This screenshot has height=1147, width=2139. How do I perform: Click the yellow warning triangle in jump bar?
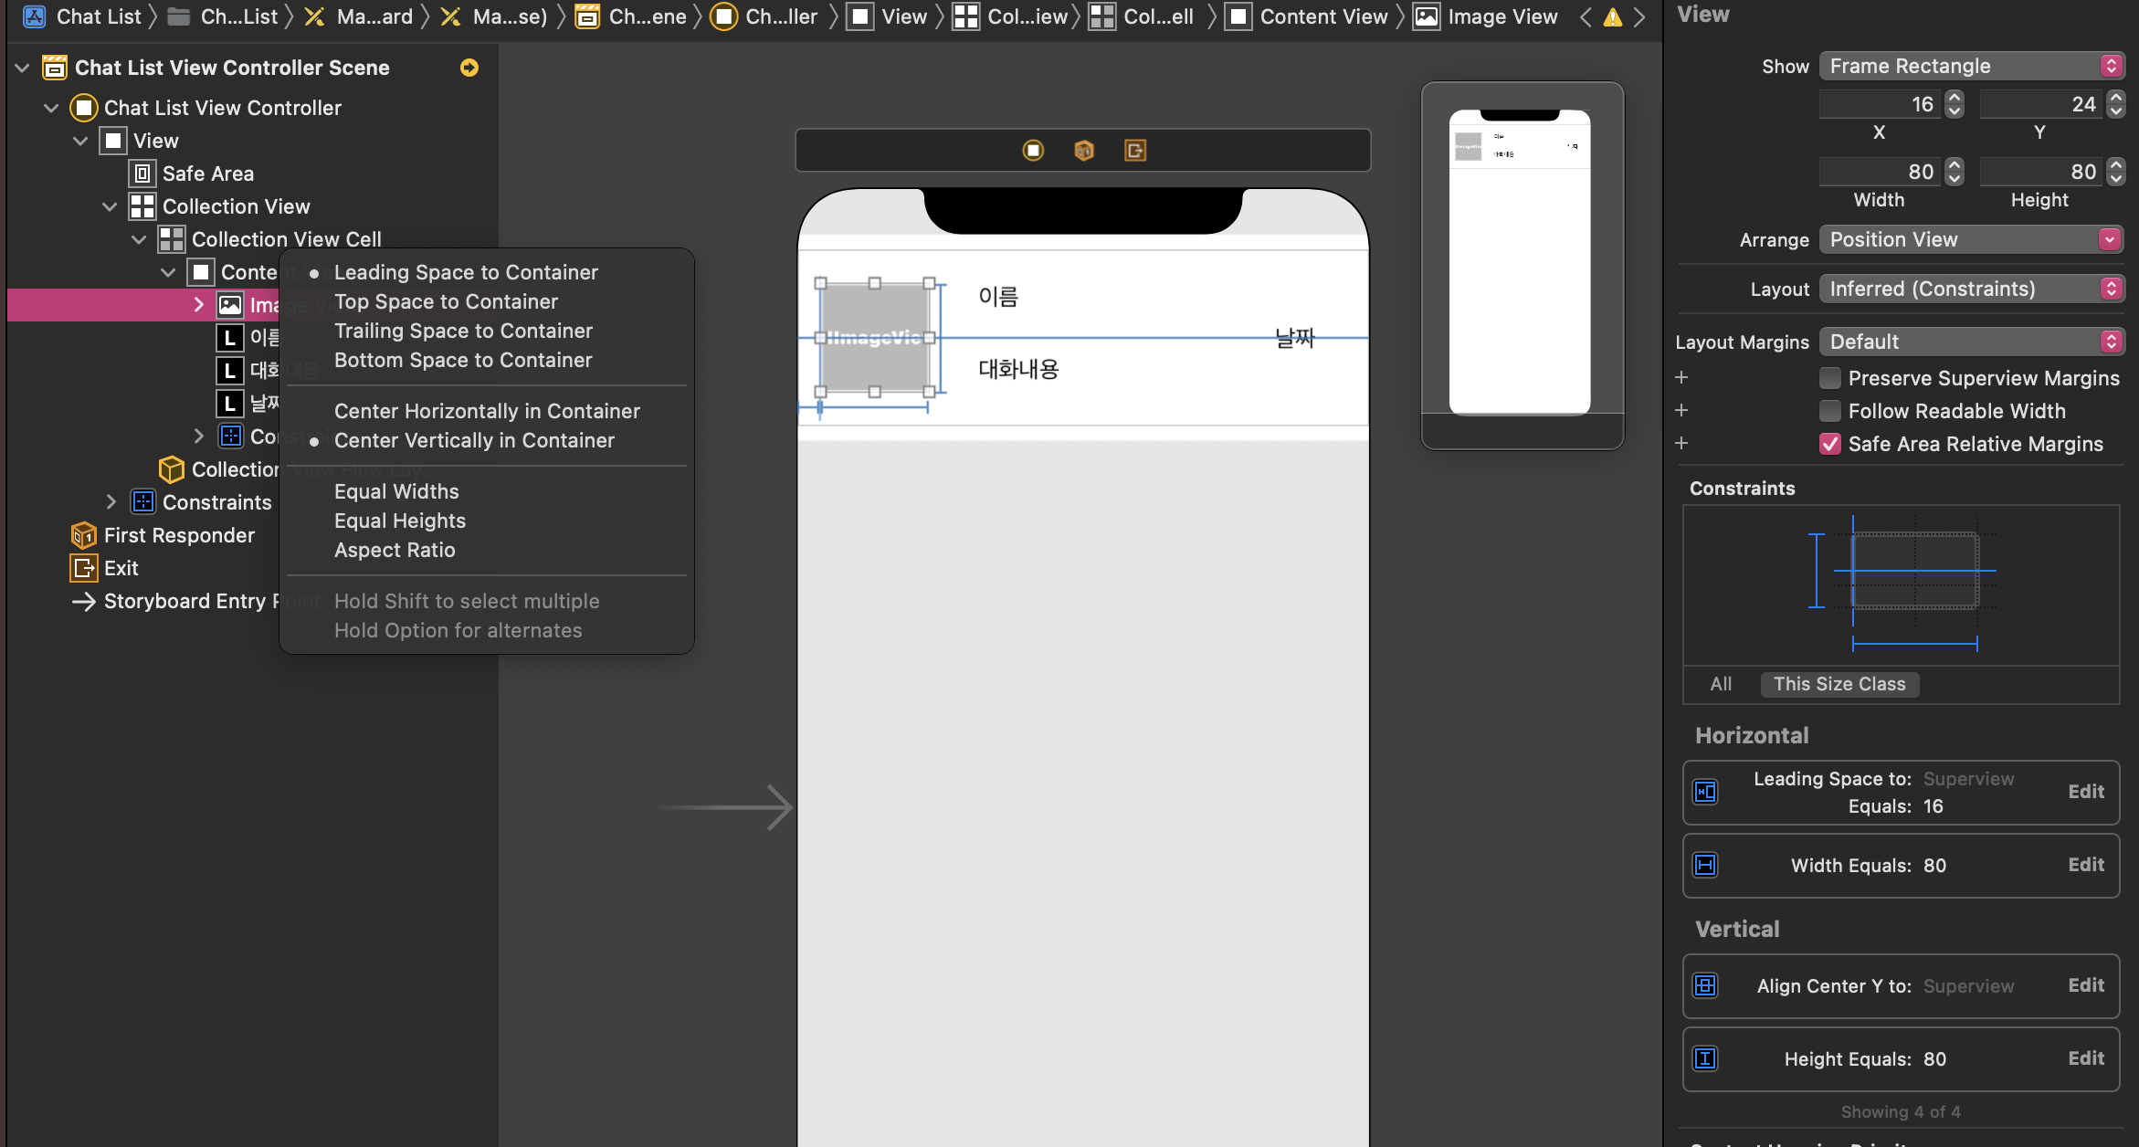[1613, 17]
